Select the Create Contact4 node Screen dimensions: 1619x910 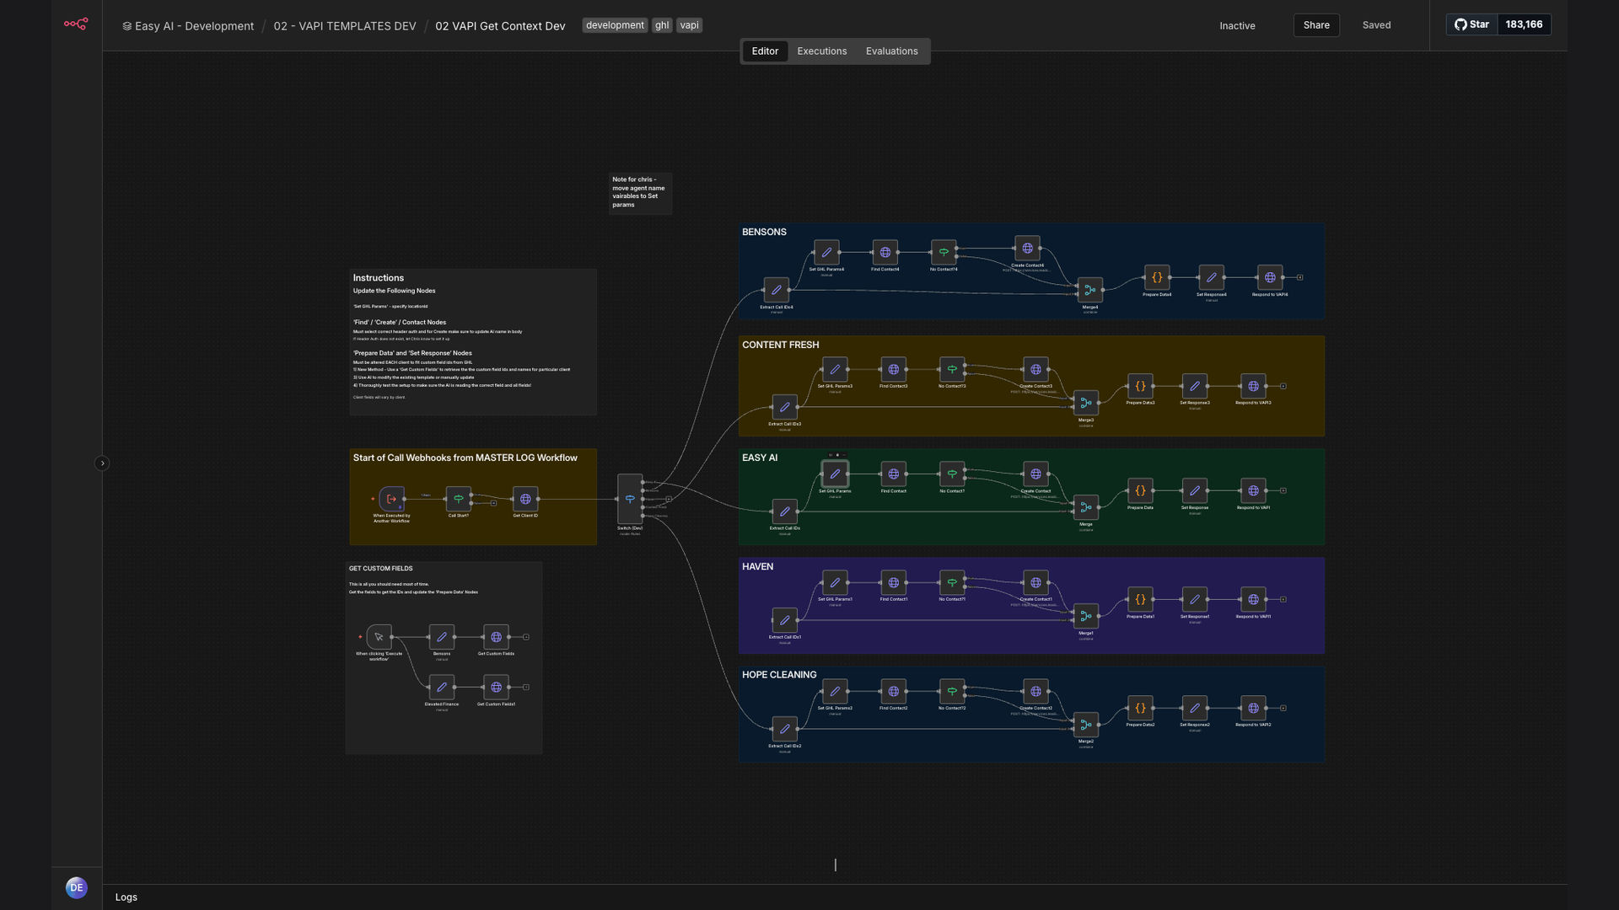(x=1027, y=248)
